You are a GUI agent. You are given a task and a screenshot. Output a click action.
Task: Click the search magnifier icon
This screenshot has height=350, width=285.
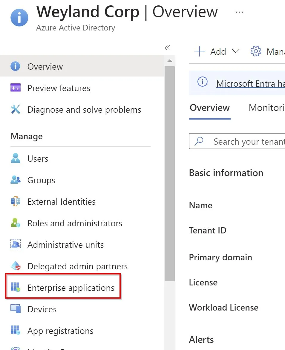point(199,141)
